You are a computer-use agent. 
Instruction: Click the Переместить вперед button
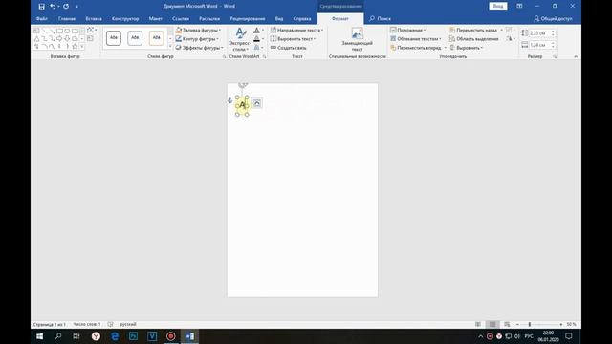tap(416, 48)
